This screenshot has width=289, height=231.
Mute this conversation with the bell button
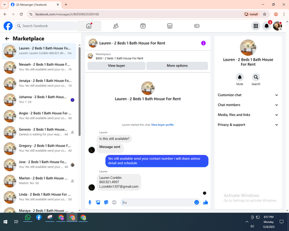(240, 77)
